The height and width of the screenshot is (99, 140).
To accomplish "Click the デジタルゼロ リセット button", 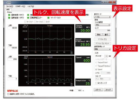I will point(102,43).
